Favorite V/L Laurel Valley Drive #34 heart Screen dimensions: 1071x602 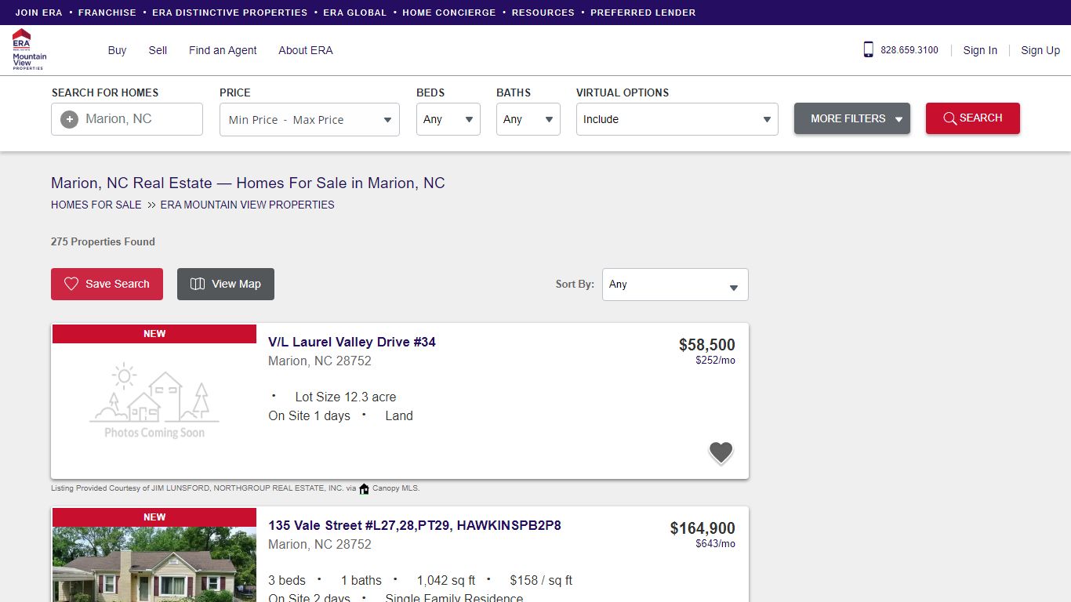coord(721,453)
